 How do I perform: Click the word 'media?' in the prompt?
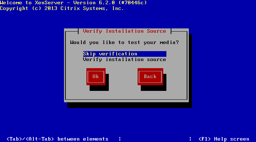(169, 43)
